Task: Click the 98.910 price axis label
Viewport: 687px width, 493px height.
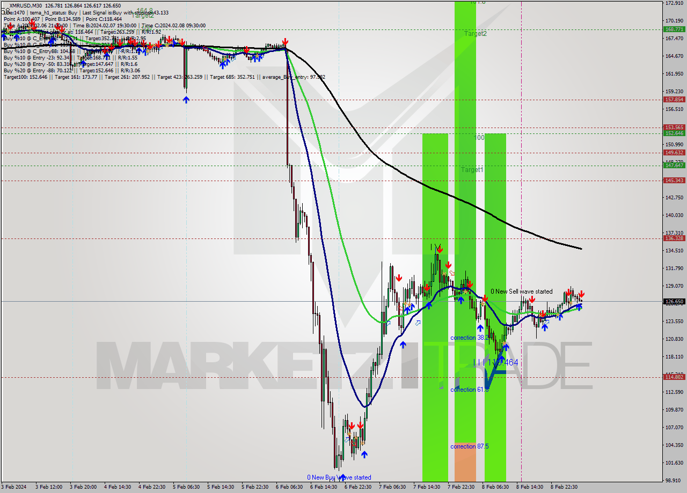Action: click(674, 480)
